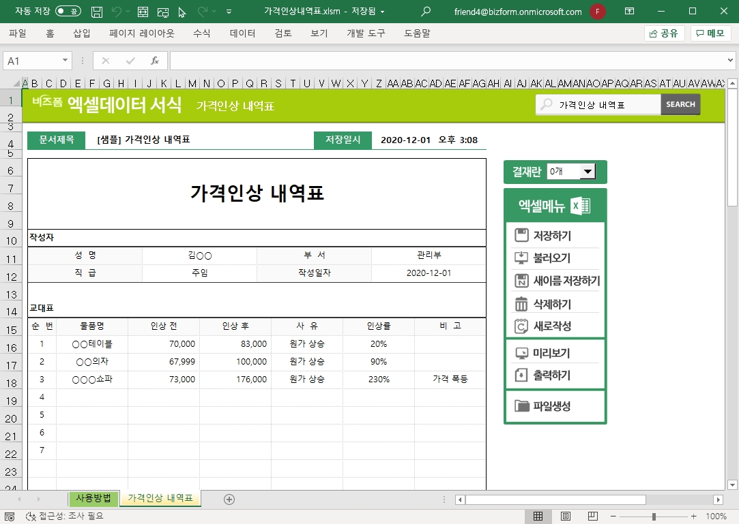Click the undo arrow in quick access toolbar
The width and height of the screenshot is (739, 524).
117,12
